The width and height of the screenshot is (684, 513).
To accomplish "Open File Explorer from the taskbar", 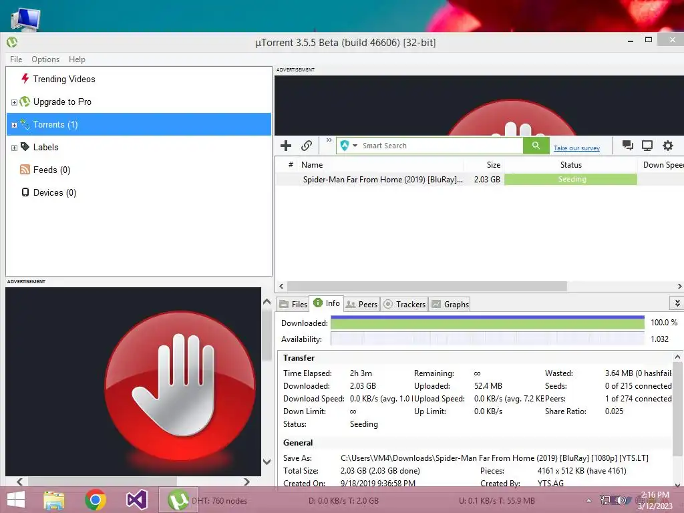I will 54,500.
